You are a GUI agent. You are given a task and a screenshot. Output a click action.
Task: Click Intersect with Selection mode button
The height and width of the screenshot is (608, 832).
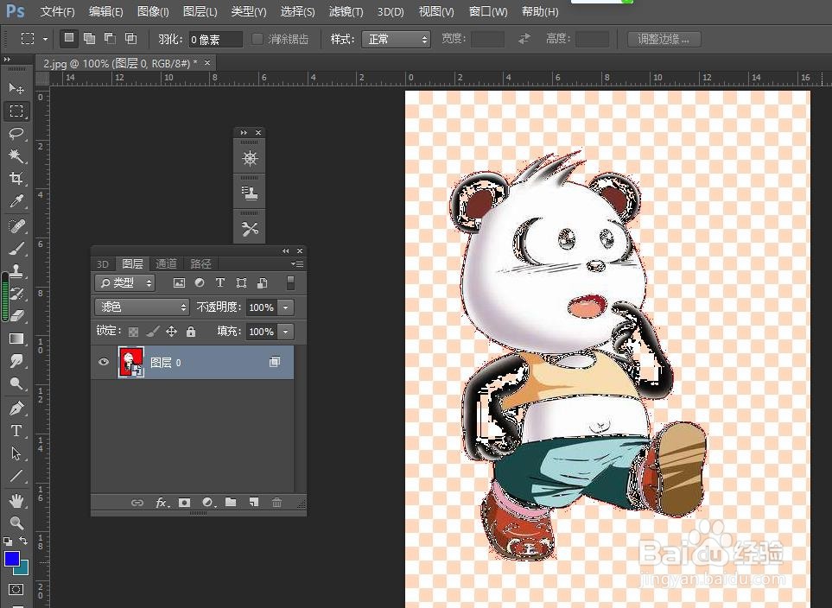coord(130,38)
